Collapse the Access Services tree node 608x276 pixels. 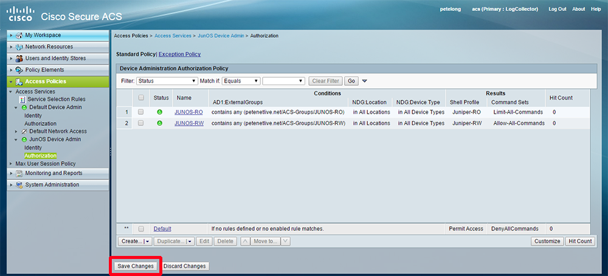[11, 92]
